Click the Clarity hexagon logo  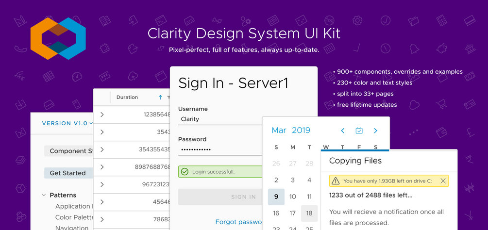[x=58, y=38]
